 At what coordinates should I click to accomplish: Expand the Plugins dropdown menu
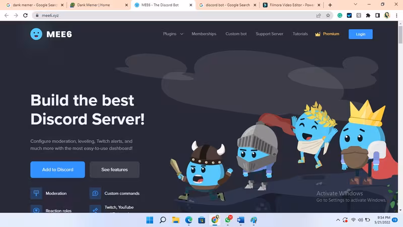click(173, 34)
